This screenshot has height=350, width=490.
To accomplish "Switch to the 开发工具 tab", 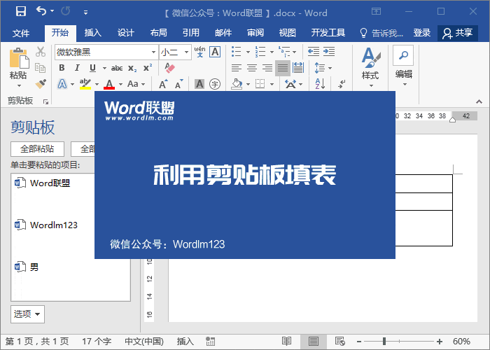I will pos(328,33).
